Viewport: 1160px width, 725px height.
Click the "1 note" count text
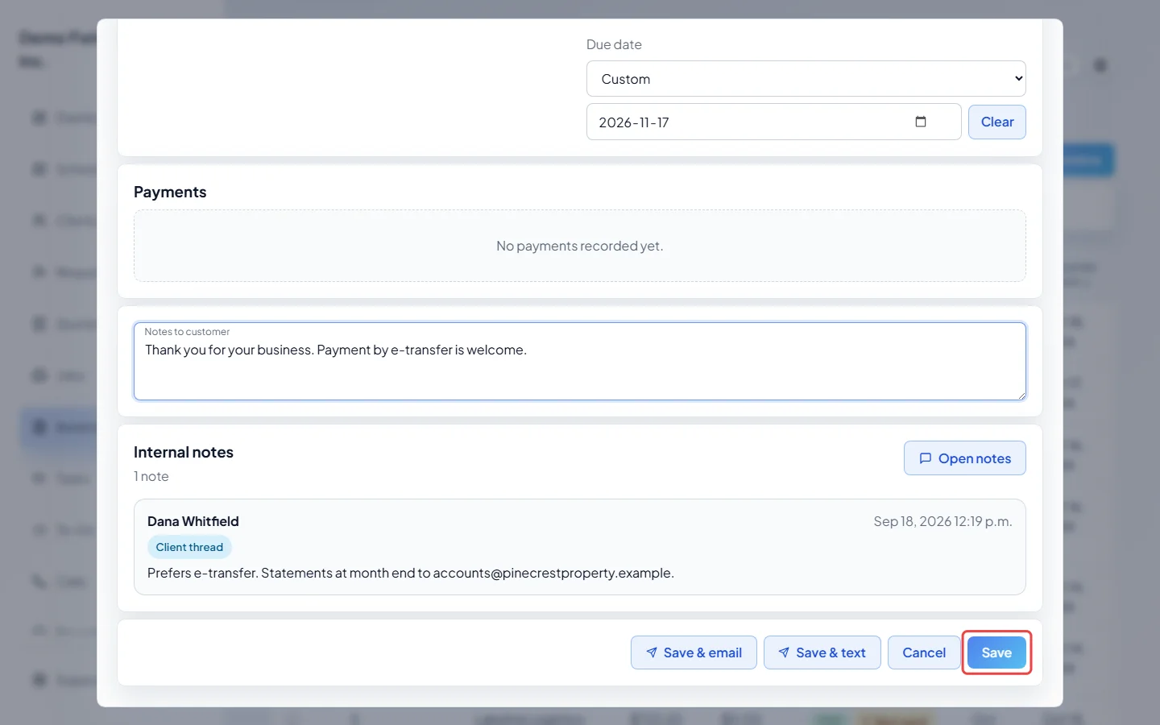coord(151,476)
